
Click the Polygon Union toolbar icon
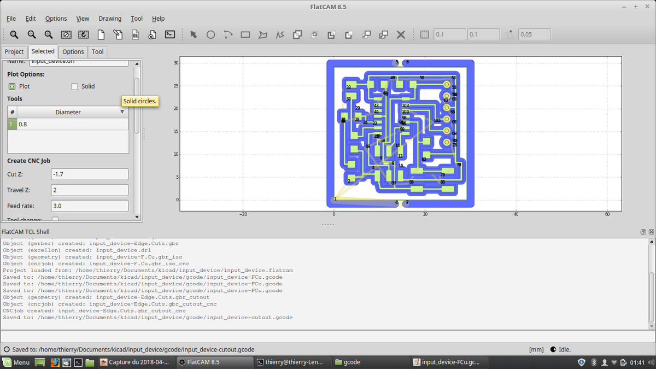tap(297, 34)
